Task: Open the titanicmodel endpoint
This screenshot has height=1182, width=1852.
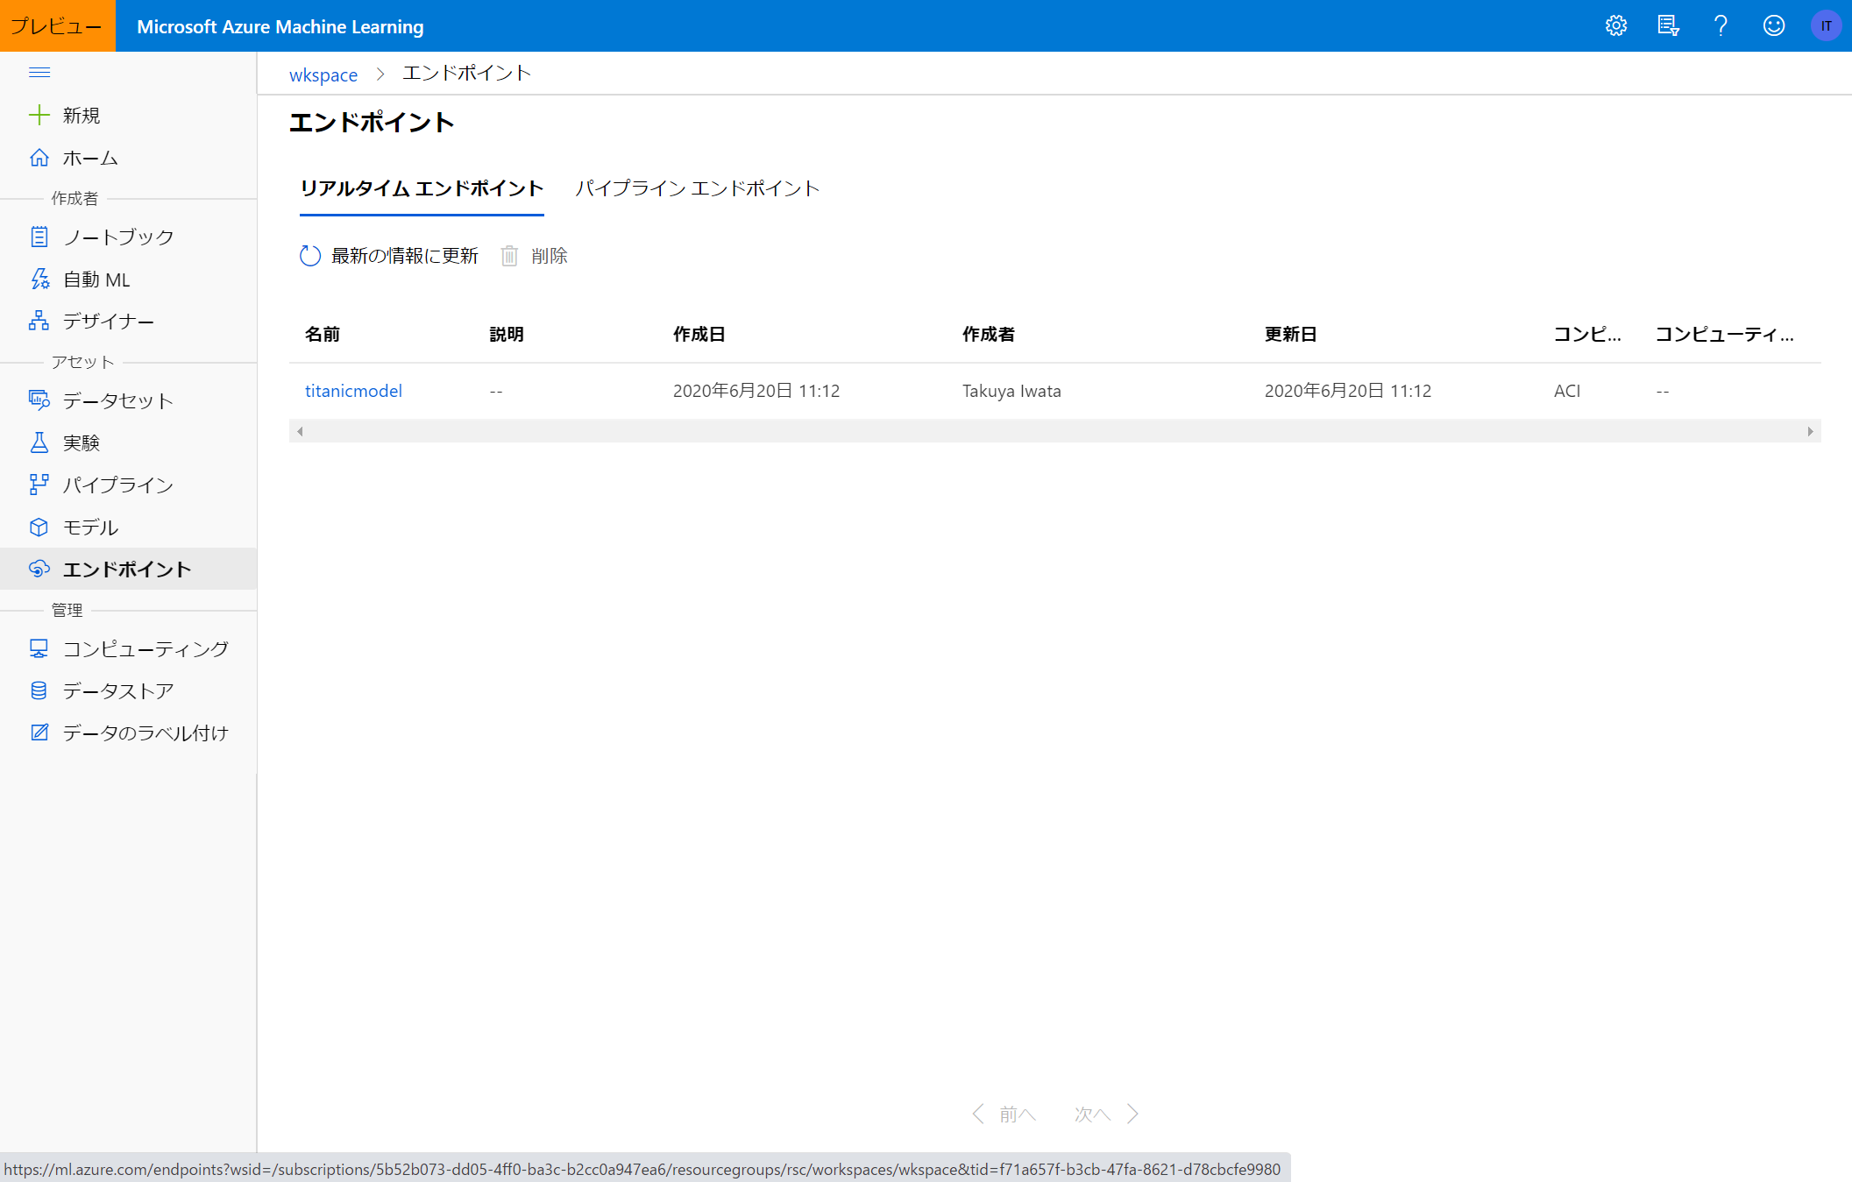Action: [353, 391]
